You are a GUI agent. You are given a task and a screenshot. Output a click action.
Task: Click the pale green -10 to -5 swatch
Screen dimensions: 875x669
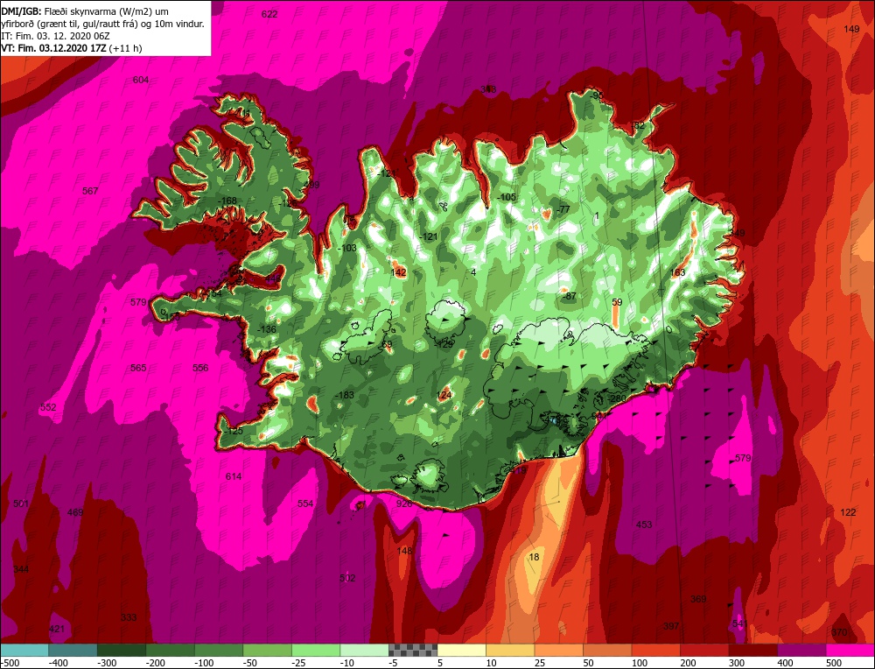coord(364,650)
